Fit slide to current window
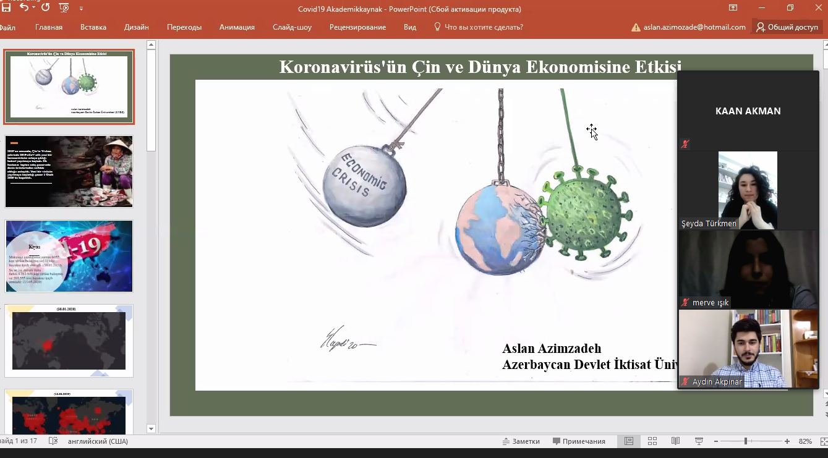Viewport: 828px width, 458px height. (822, 441)
